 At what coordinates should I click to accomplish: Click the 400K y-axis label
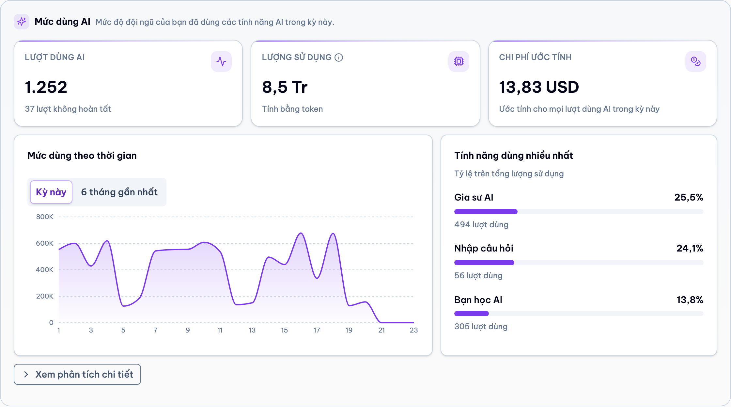45,270
